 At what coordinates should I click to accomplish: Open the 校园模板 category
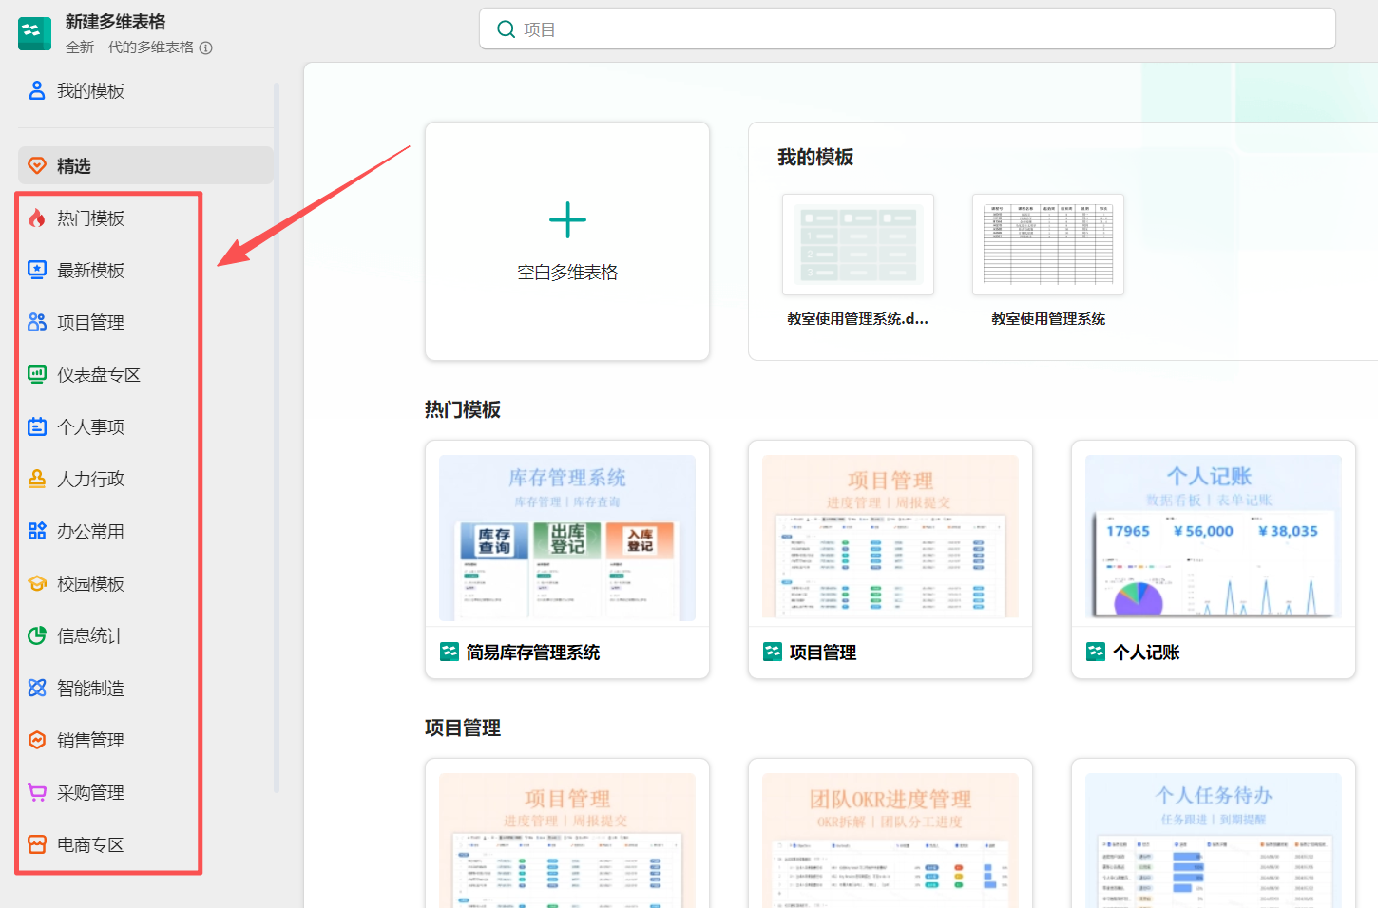[90, 584]
